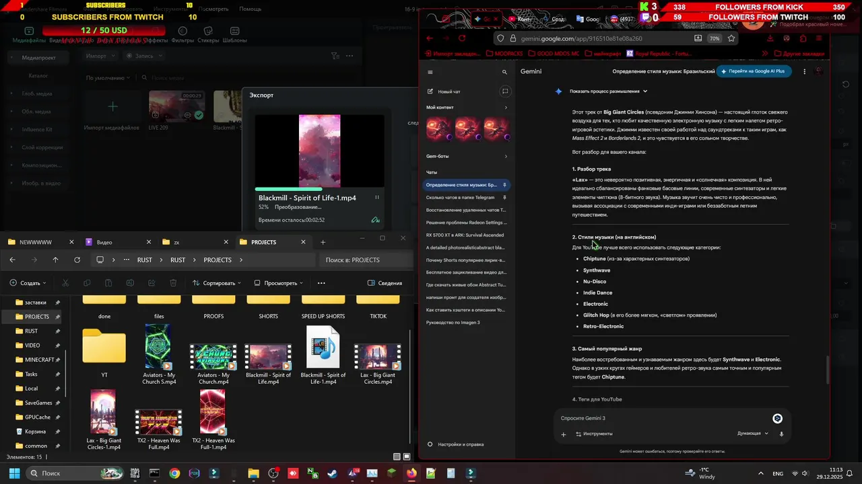The image size is (862, 484).
Task: Click the plus attach button in Gemini prompt
Action: coord(564,434)
